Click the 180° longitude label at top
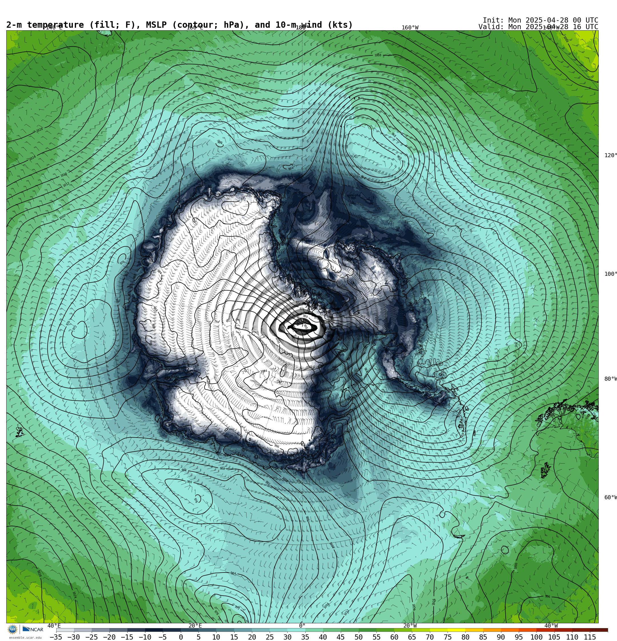The width and height of the screenshot is (617, 641). 302,28
